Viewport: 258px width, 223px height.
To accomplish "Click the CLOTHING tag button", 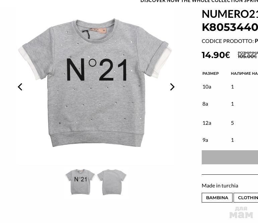I will 246,198.
